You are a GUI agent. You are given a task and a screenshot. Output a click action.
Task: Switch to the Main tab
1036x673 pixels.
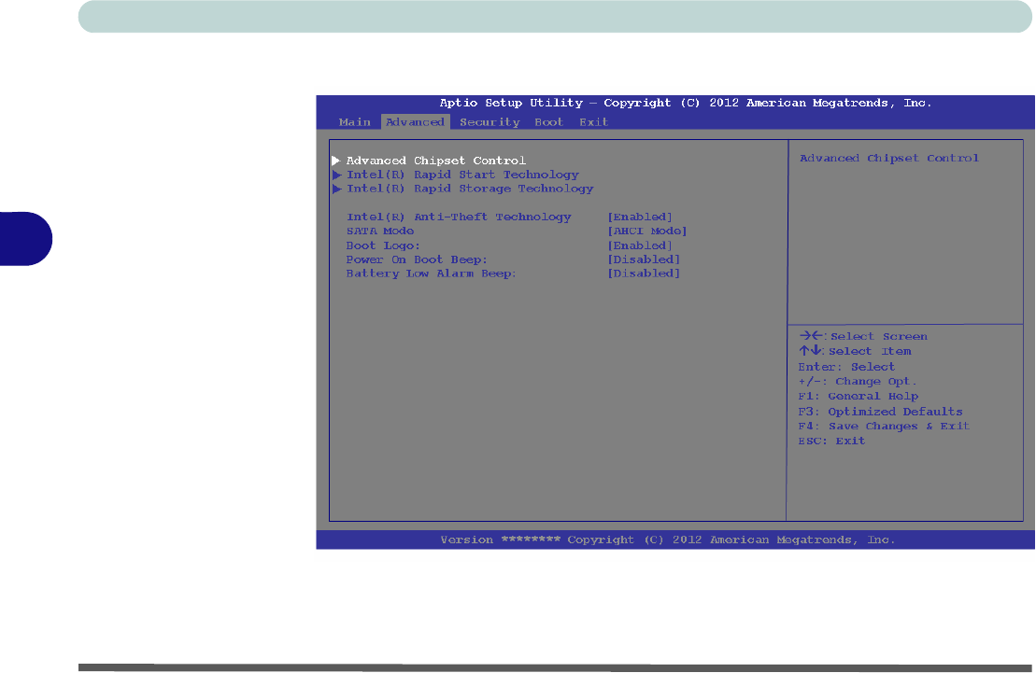coord(355,122)
